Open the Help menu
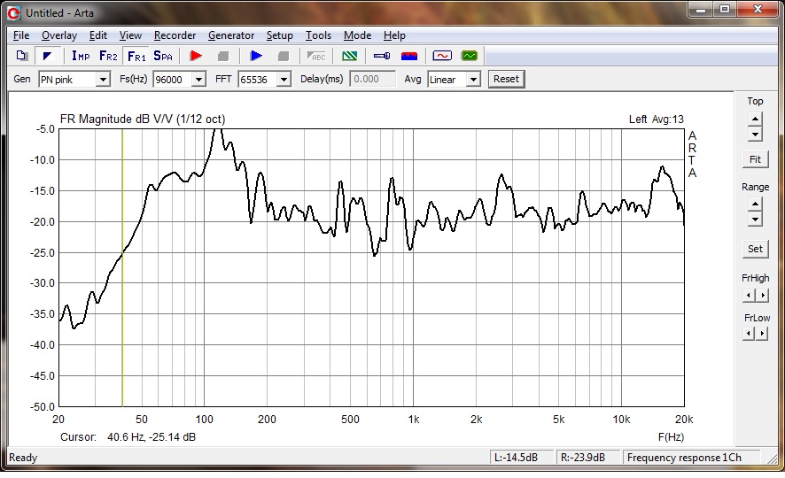 [394, 35]
